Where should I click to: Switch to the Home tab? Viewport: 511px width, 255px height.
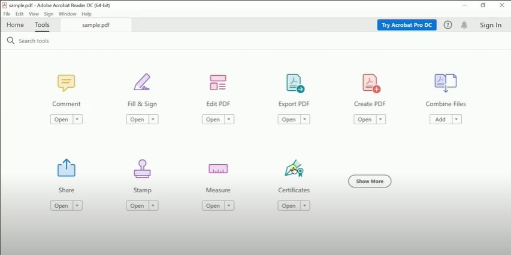[15, 25]
